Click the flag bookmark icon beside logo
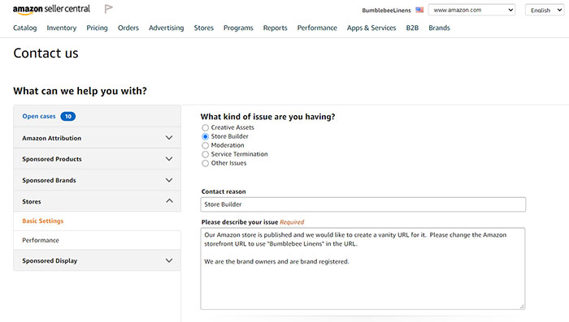This screenshot has height=322, width=569. click(108, 9)
